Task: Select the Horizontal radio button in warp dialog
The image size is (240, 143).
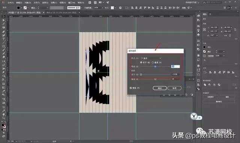Action: 141,63
